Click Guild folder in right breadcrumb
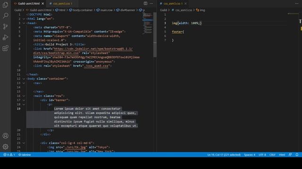 click(164, 10)
